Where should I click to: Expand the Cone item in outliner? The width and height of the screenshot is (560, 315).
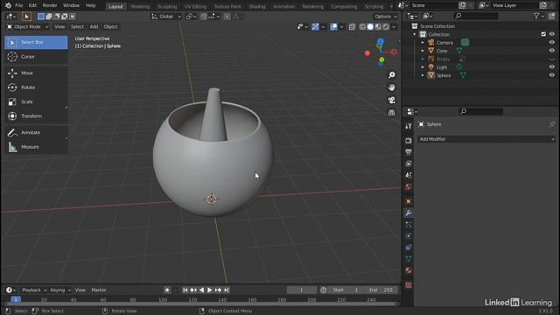423,51
